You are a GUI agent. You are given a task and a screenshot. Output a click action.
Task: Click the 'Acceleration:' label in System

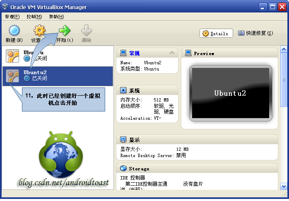[x=136, y=118]
